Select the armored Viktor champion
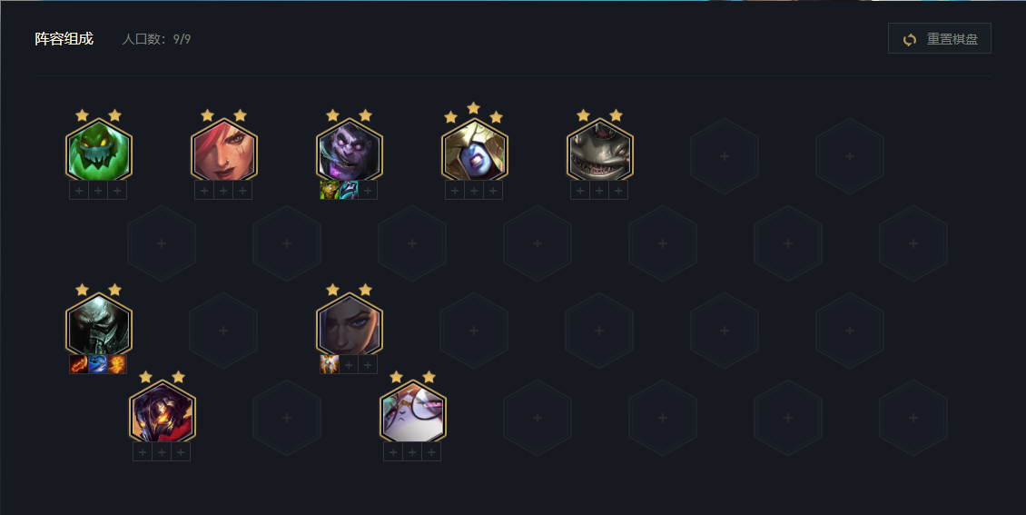Viewport: 1026px width, 515px height. [x=162, y=411]
